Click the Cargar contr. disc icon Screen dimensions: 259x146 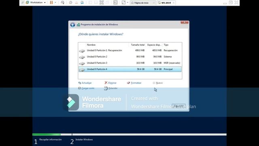click(x=80, y=88)
